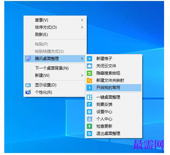Click the greyed-out 粘贴快捷方式(S) entry
Screen dimensions: 170x155
55,51
